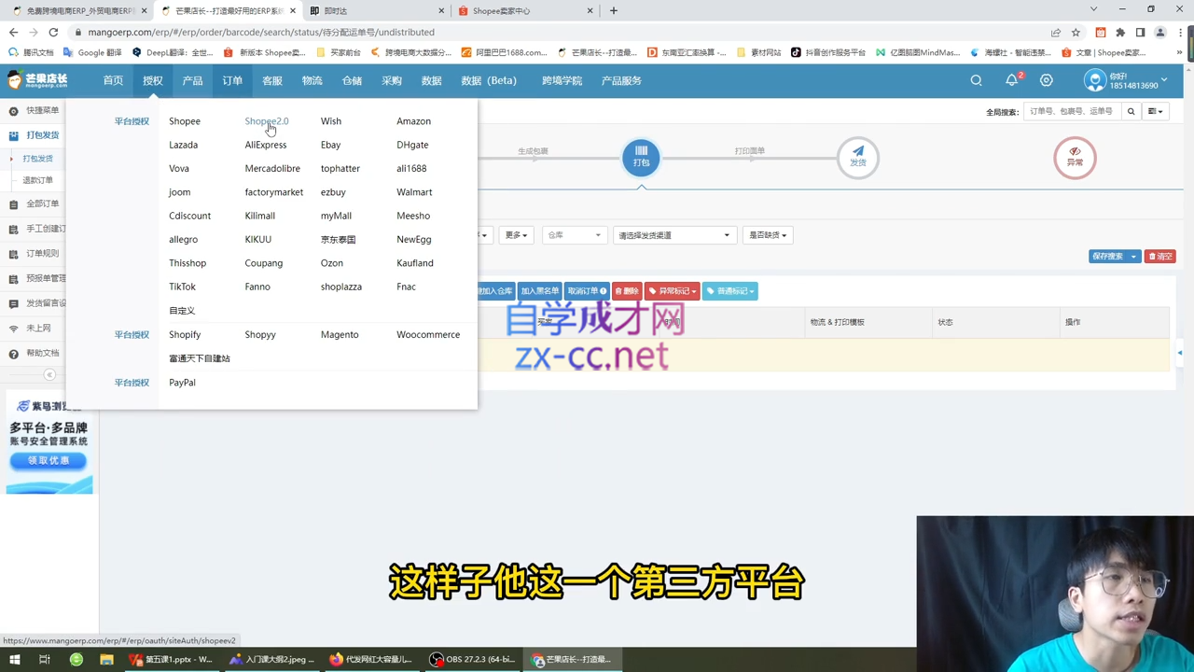Open the 跨境学院 nav menu
Viewport: 1194px width, 672px height.
coord(562,80)
